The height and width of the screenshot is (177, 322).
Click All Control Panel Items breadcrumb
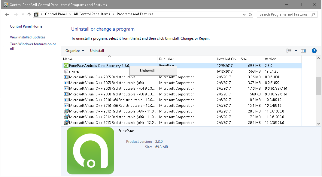[92, 14]
